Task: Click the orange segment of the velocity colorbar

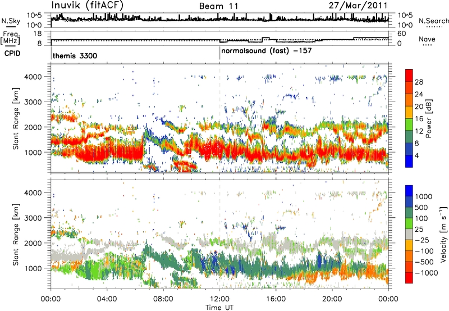Action: tap(409, 257)
